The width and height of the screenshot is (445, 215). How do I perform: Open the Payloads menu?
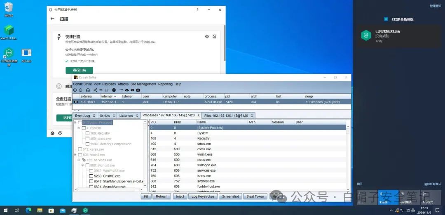click(109, 84)
